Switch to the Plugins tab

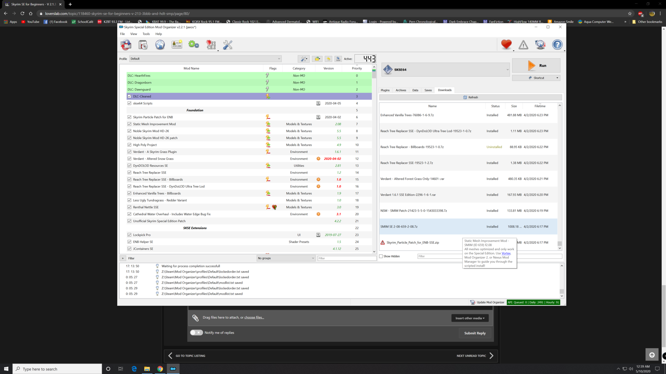385,90
